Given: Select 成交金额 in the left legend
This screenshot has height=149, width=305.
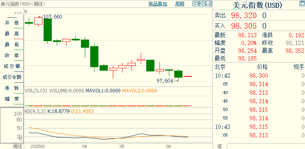Looking at the screenshot, I should click(12, 77).
